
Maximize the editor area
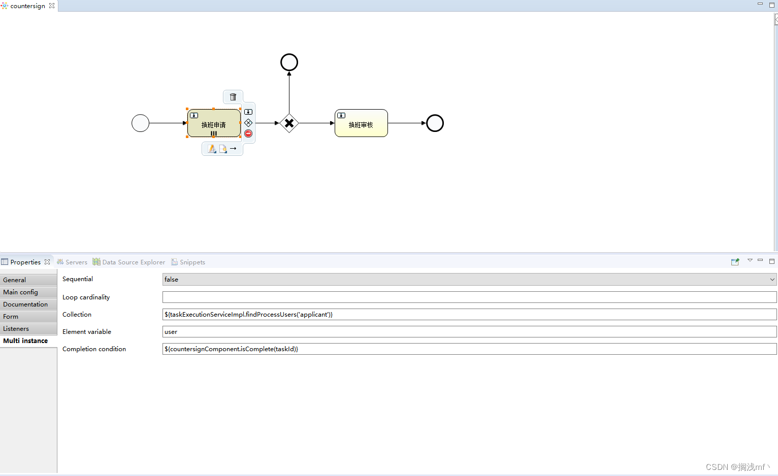pos(772,5)
